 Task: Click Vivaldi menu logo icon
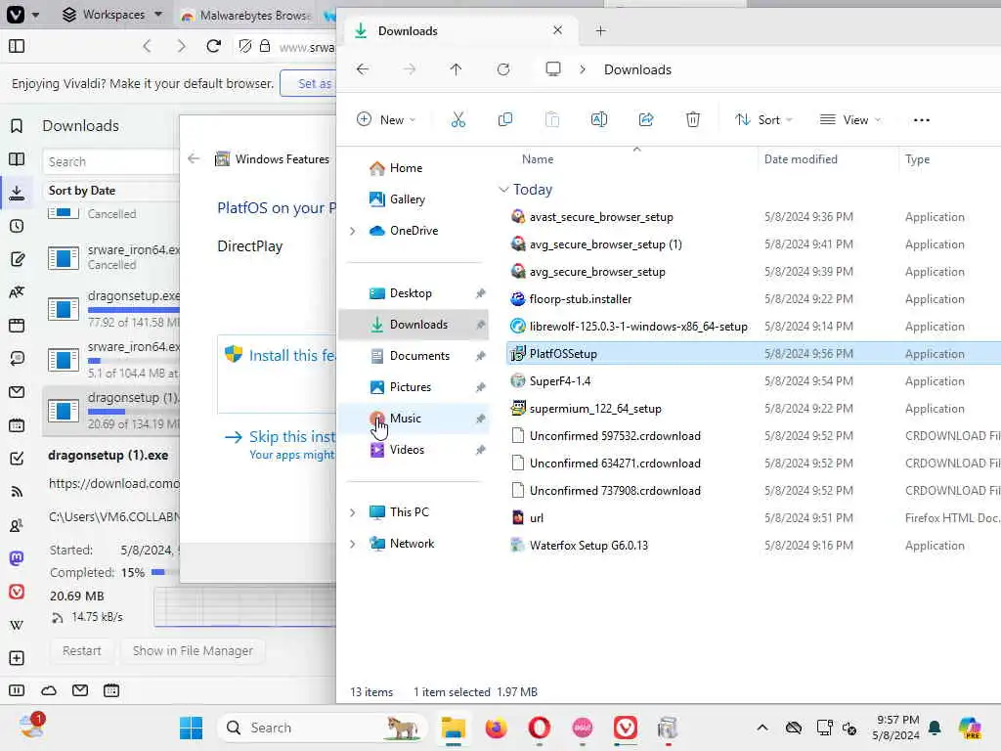click(x=16, y=14)
